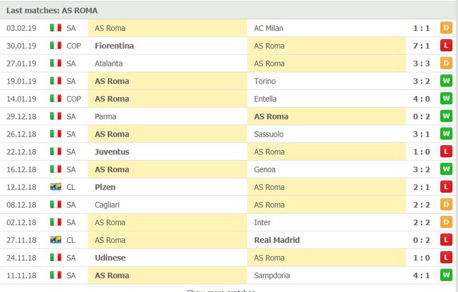Image resolution: width=458 pixels, height=292 pixels.
Task: Open the 7 : 1 score of Fiorentina match
Action: pos(421,46)
